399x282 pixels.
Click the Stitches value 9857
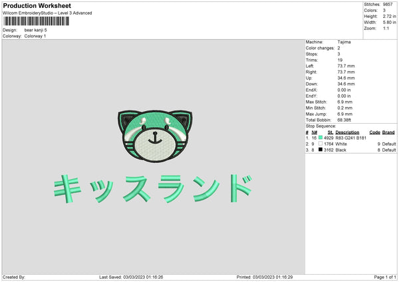(x=388, y=5)
